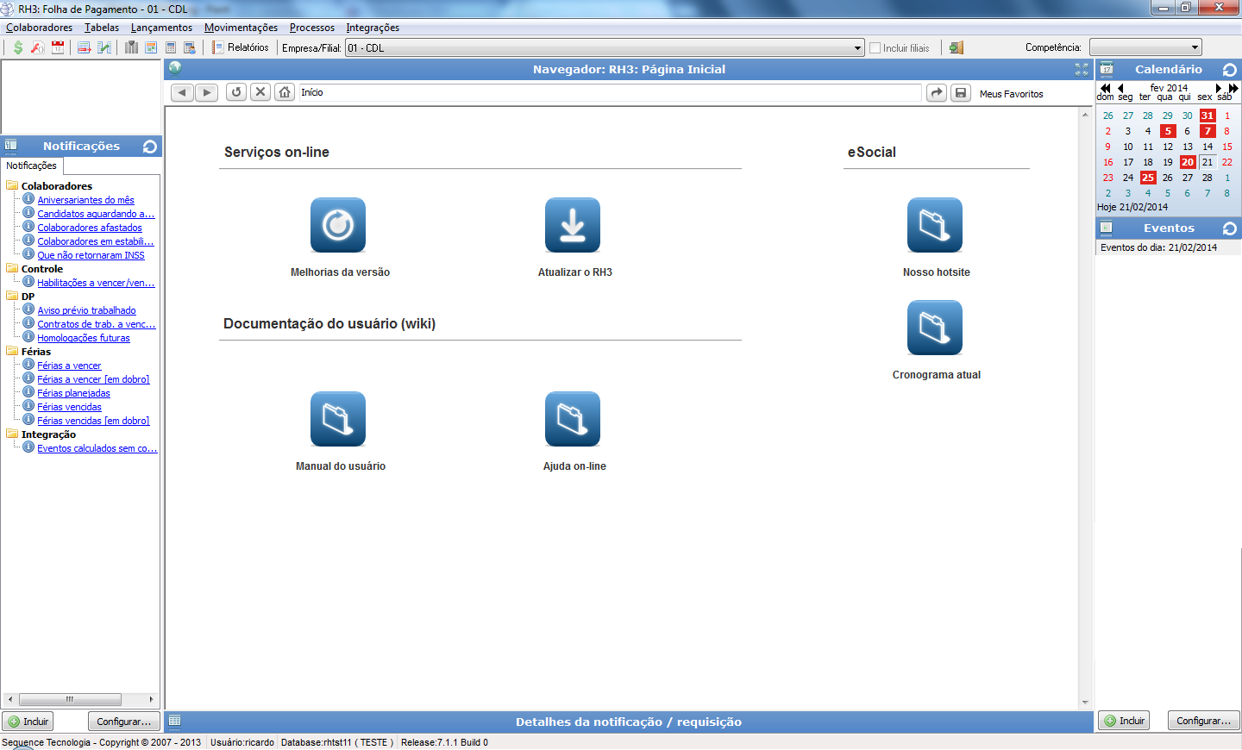The image size is (1242, 750).
Task: Click the save favorite floppy disk icon
Action: coord(961,92)
